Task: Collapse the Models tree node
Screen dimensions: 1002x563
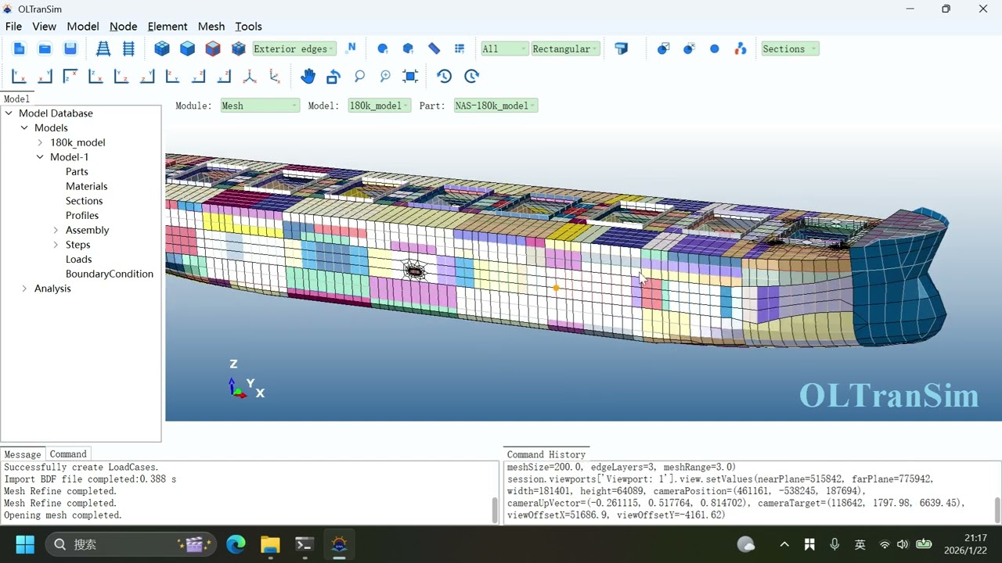Action: pos(24,127)
